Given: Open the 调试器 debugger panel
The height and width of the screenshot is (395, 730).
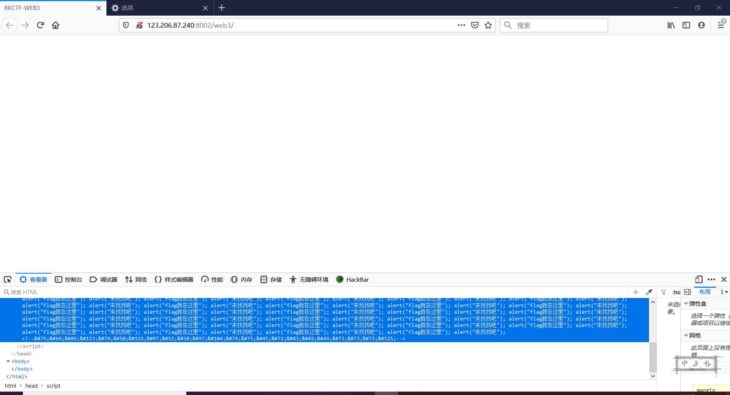Looking at the screenshot, I should [103, 279].
